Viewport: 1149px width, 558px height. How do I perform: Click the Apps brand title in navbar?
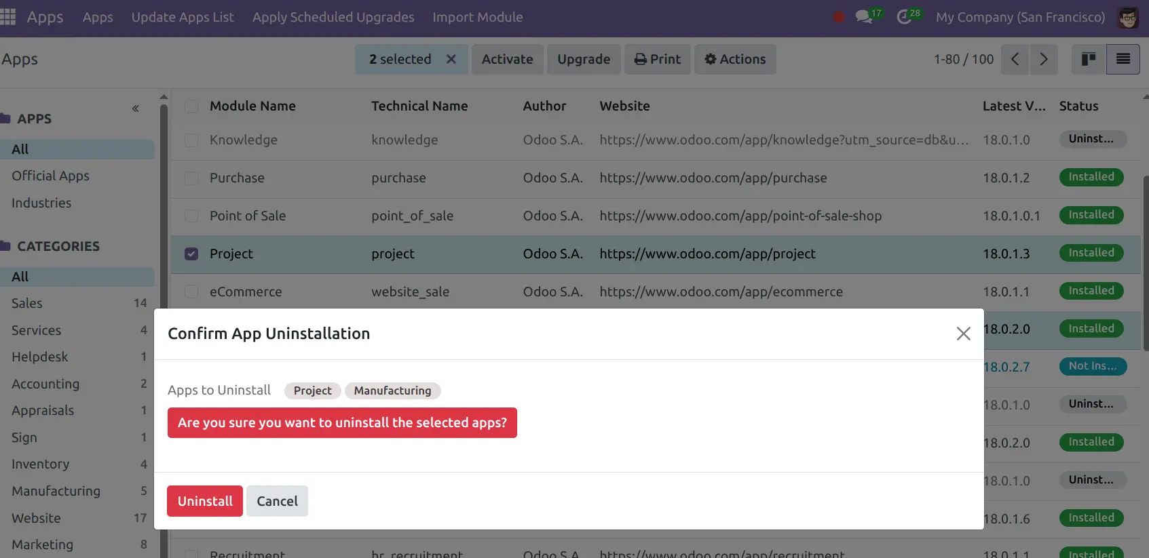click(x=45, y=17)
